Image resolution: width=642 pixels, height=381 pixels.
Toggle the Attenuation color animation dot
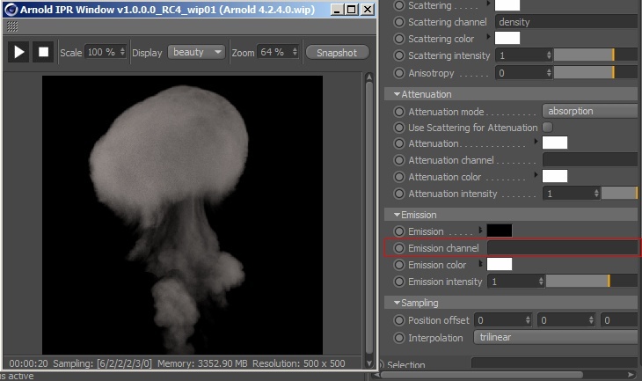point(398,177)
